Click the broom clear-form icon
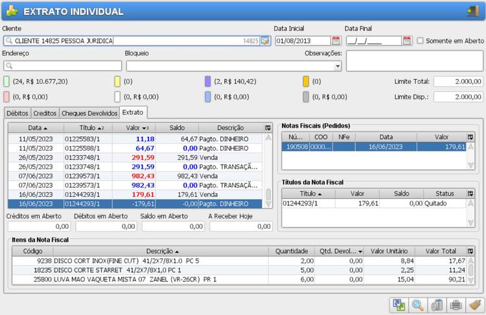 475,305
